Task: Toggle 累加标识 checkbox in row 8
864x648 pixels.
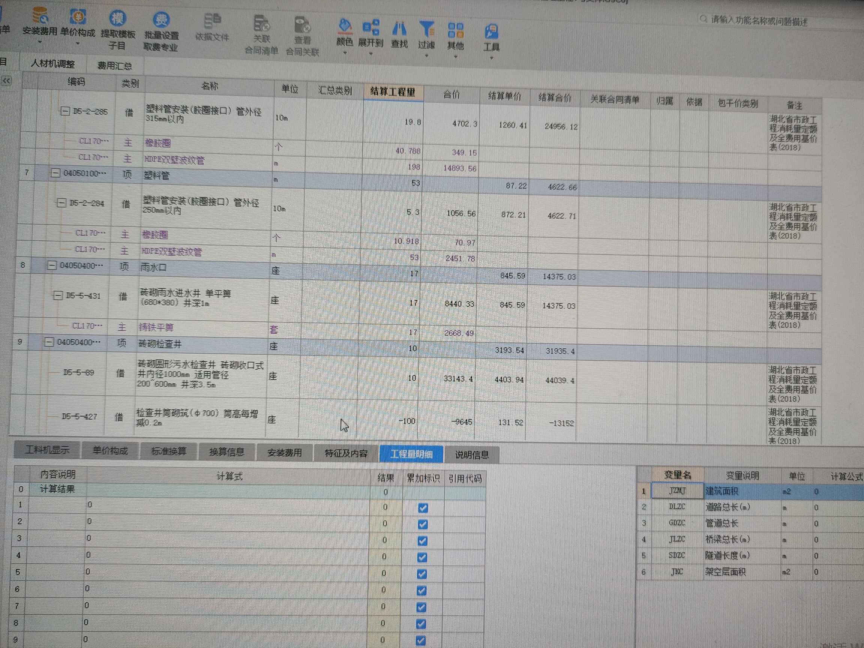Action: 421,624
